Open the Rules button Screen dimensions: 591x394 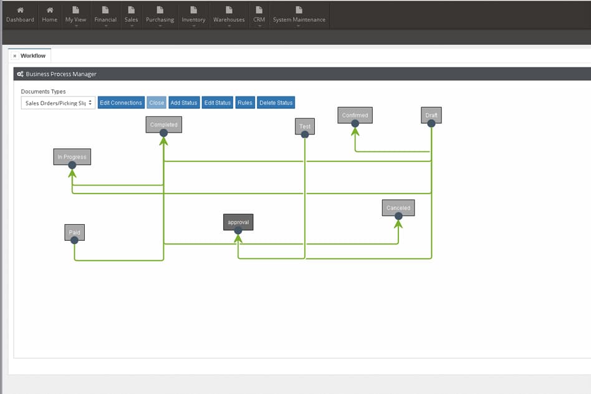pyautogui.click(x=245, y=103)
